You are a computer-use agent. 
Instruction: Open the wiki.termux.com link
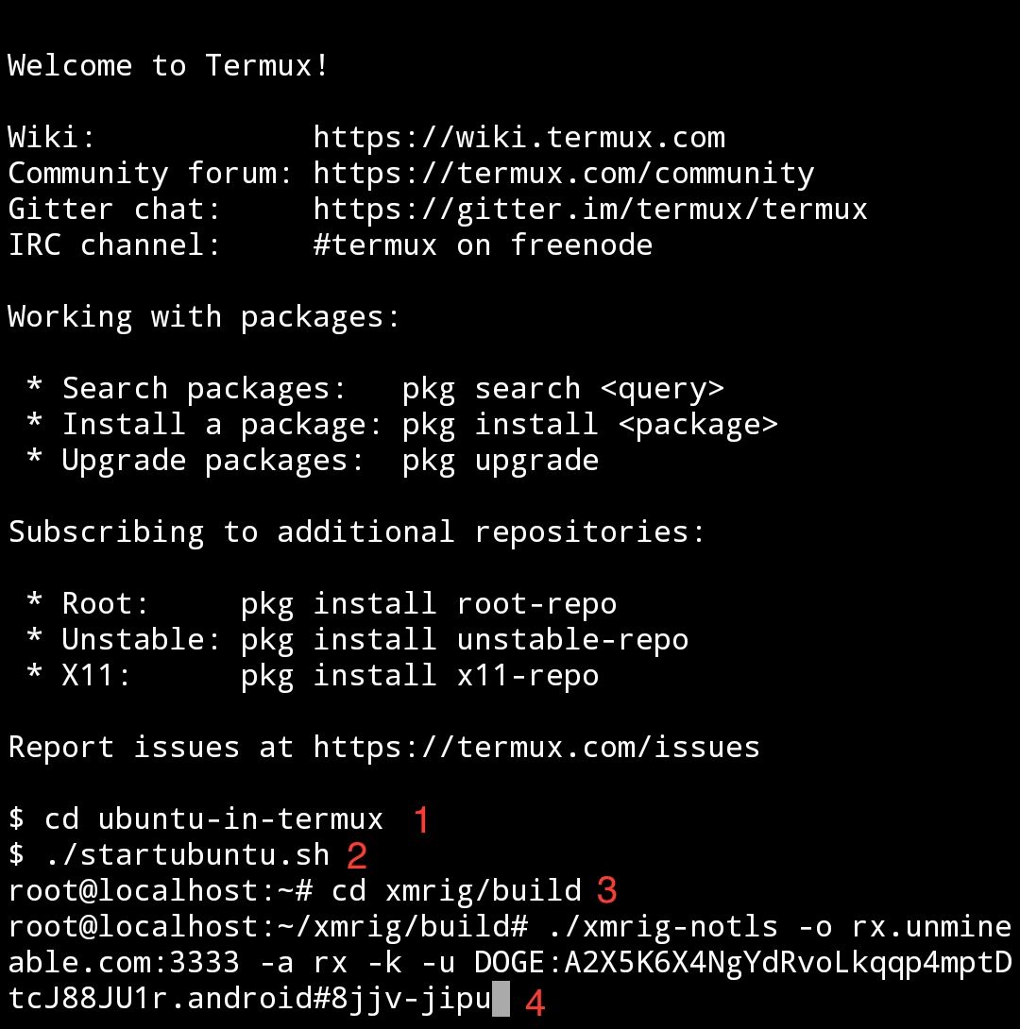[x=519, y=138]
